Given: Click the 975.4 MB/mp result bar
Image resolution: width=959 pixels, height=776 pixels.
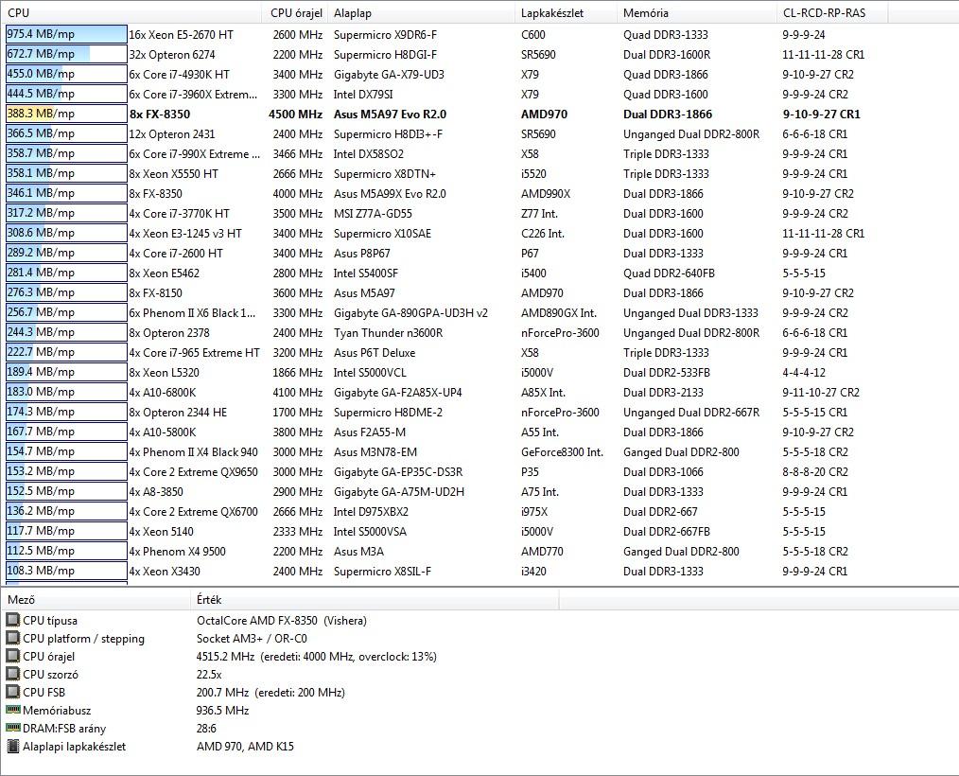Looking at the screenshot, I should [66, 34].
